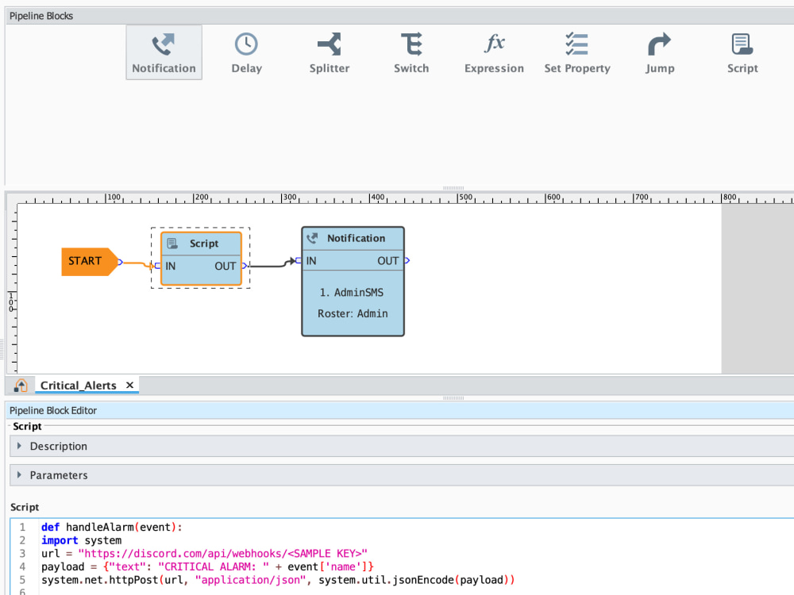The height and width of the screenshot is (595, 794).
Task: Click line 1 def handleAlarm in script editor
Action: [x=111, y=528]
